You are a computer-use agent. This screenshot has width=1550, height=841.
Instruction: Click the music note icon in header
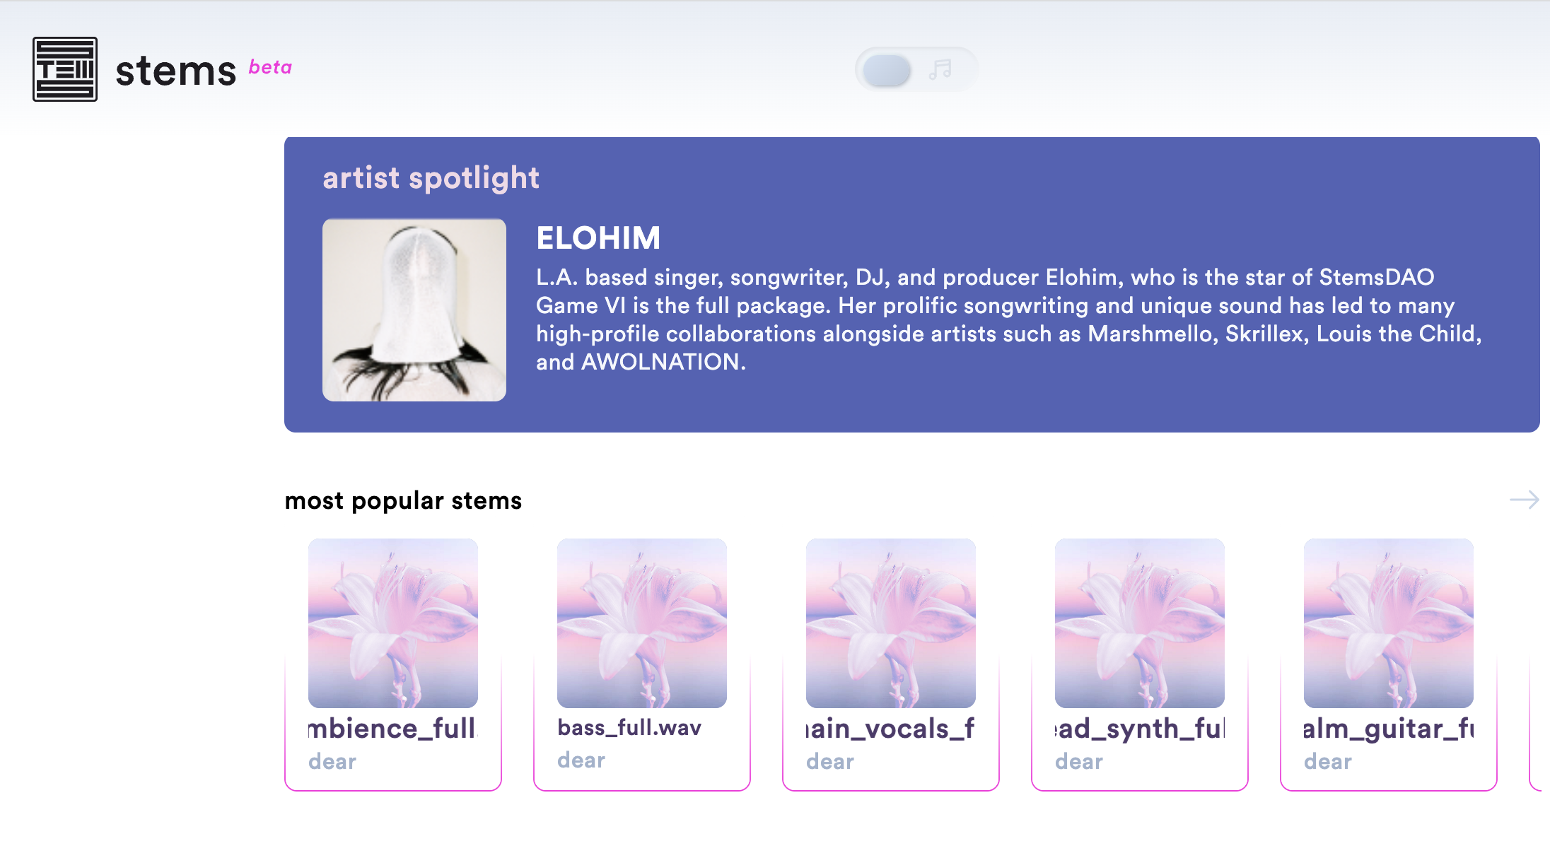940,69
